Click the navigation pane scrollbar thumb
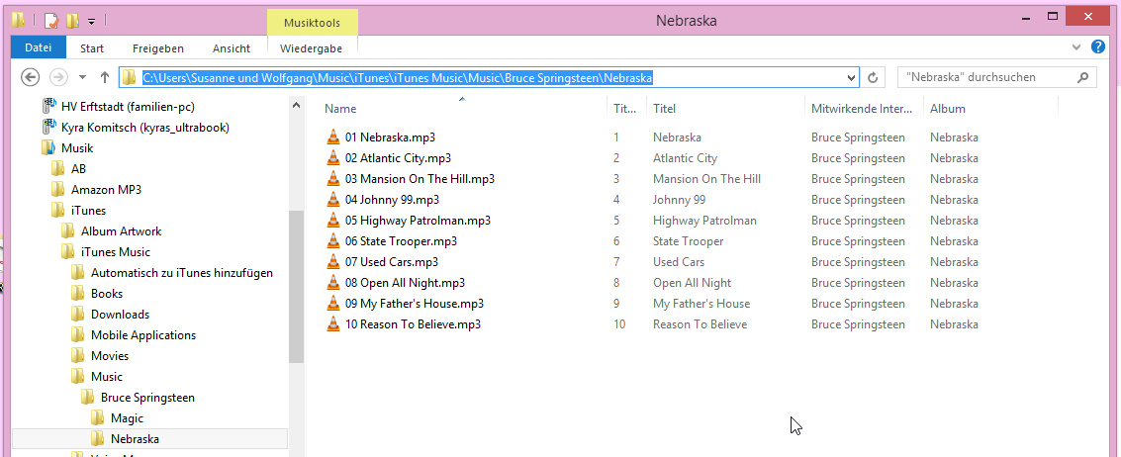Viewport: 1121px width, 457px height. pos(296,286)
